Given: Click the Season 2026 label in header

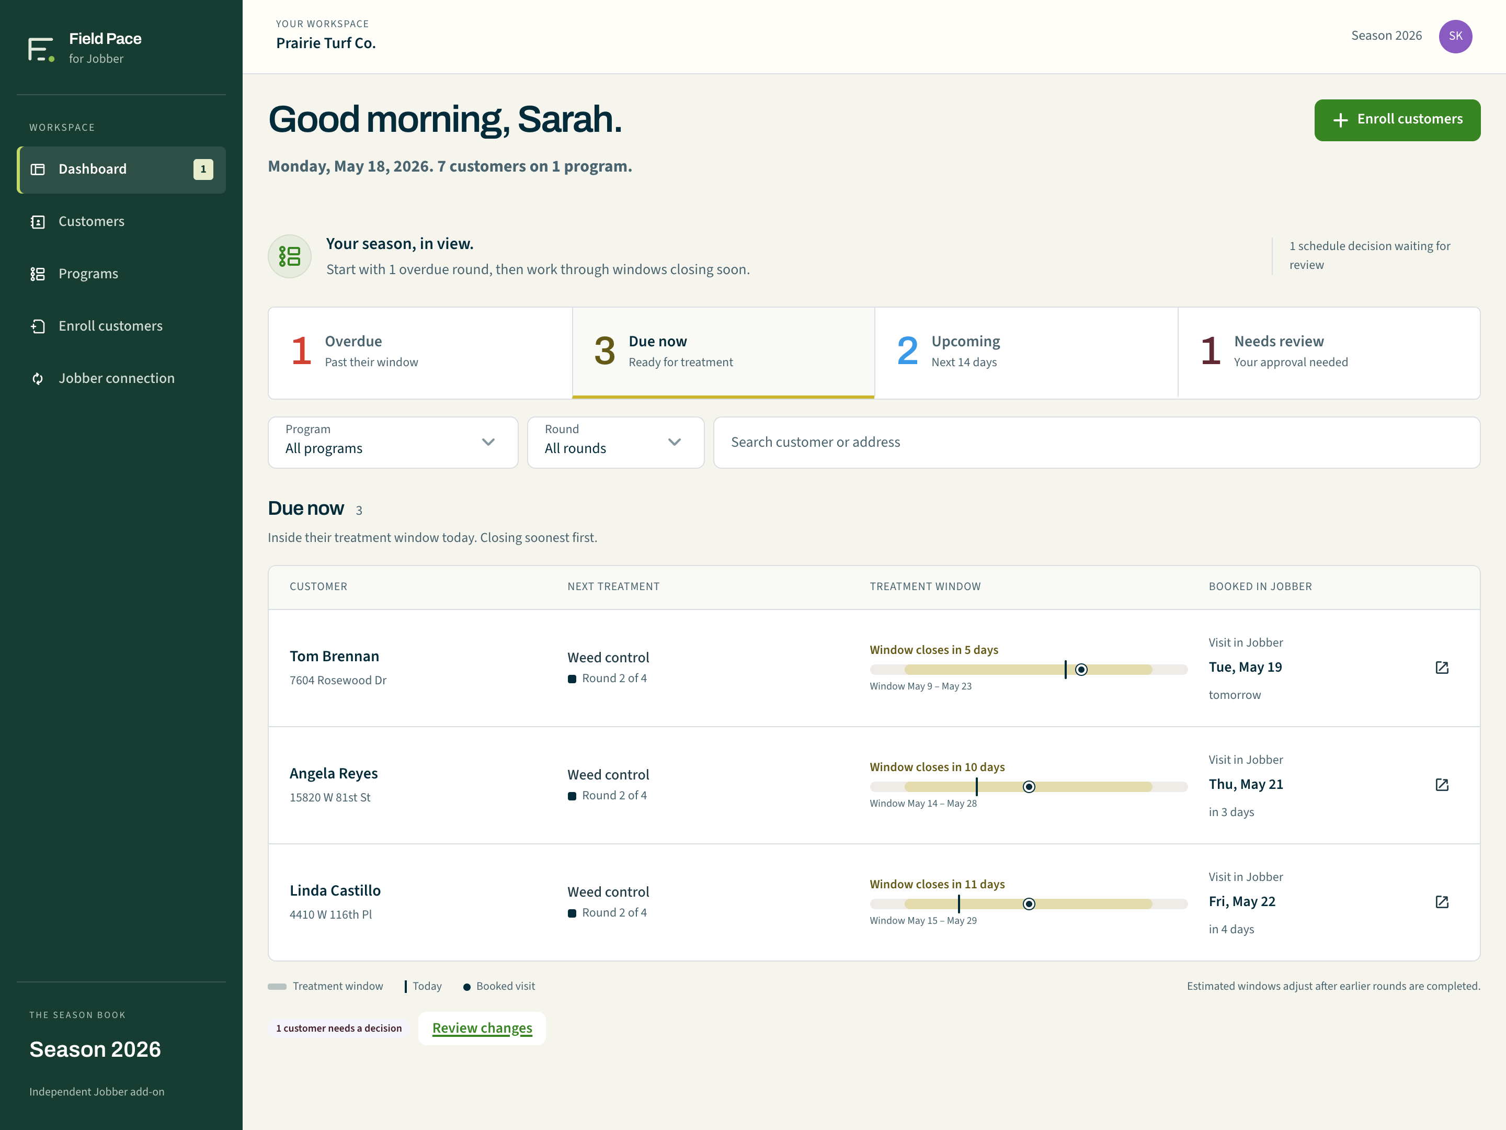Looking at the screenshot, I should coord(1386,36).
